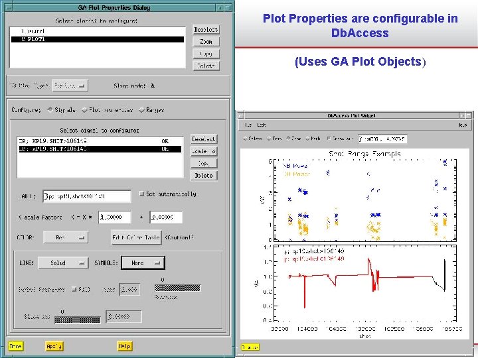Click the Scale to button beside signals
The width and height of the screenshot is (478, 358).
204,151
